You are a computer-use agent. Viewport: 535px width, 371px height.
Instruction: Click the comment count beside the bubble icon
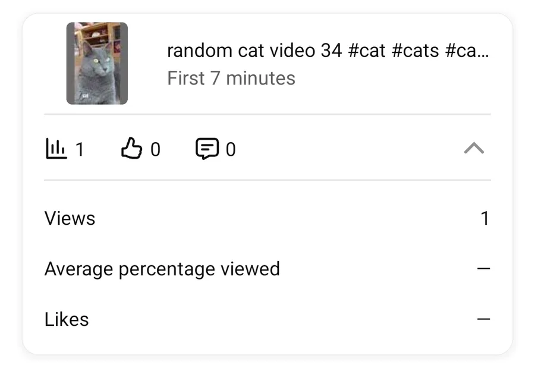click(231, 149)
